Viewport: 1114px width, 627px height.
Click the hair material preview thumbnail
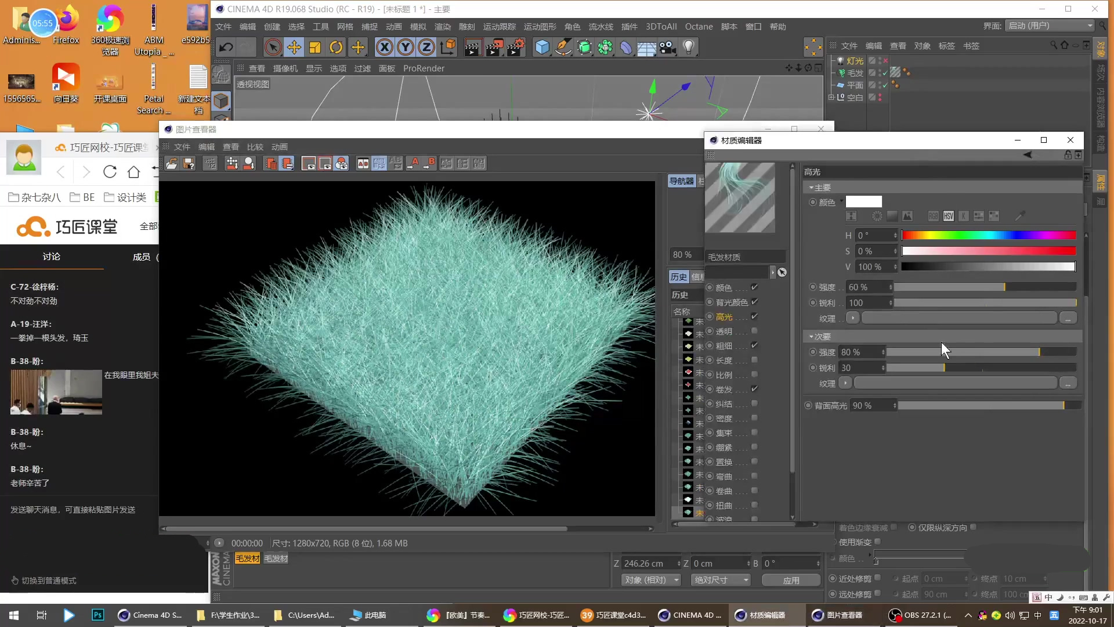tap(740, 198)
